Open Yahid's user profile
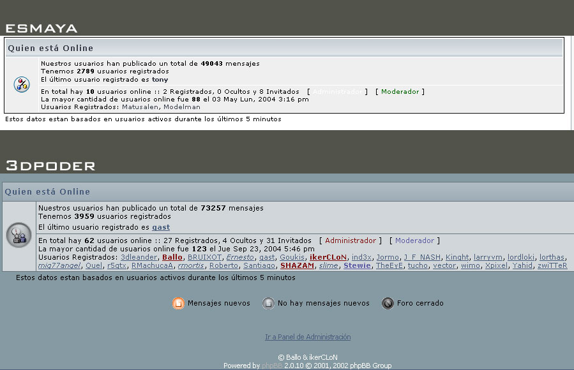The width and height of the screenshot is (574, 370). 522,265
